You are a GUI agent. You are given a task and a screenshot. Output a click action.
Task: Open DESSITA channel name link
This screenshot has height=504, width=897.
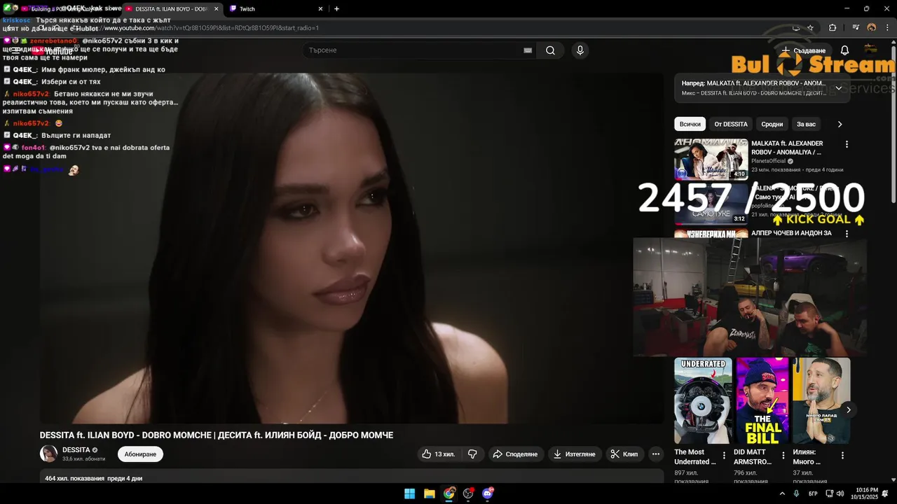(76, 450)
